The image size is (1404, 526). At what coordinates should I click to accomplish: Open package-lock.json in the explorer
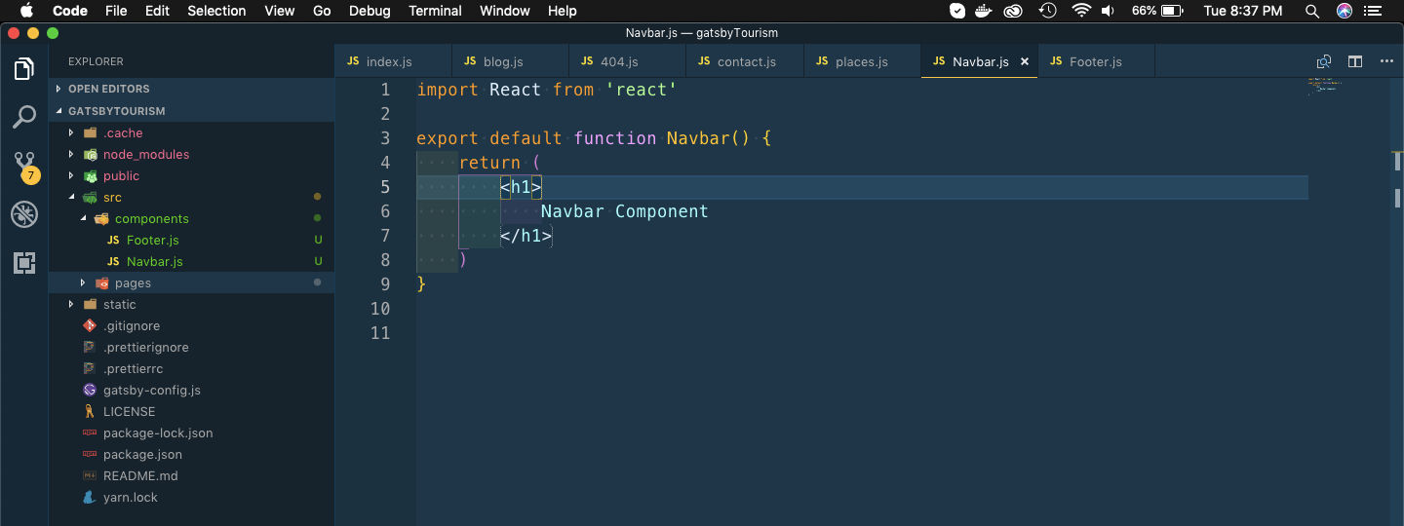pyautogui.click(x=191, y=432)
